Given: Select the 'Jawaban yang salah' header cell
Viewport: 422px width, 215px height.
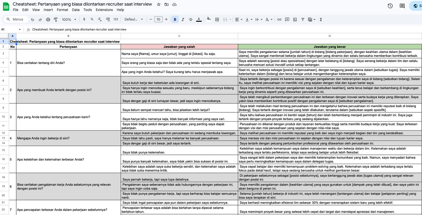Looking at the screenshot, I should tap(179, 46).
